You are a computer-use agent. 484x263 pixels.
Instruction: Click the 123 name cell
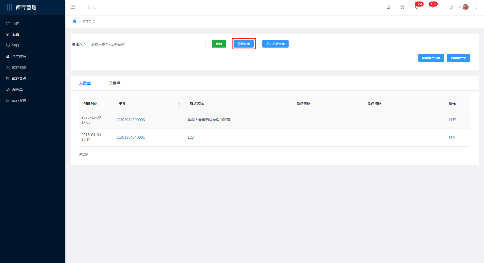(x=191, y=137)
